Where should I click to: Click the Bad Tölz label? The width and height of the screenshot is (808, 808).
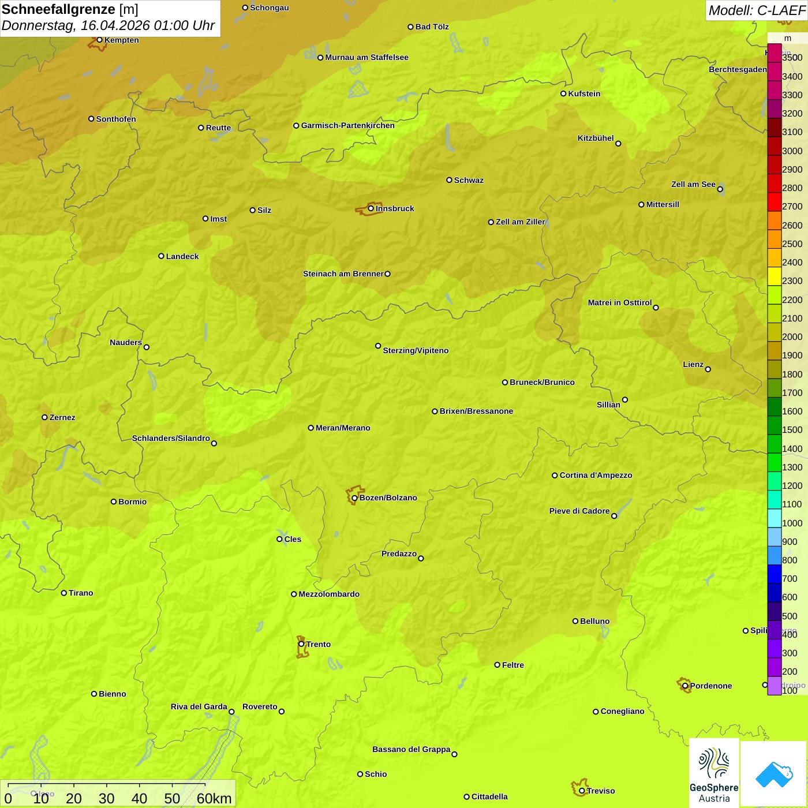[432, 27]
